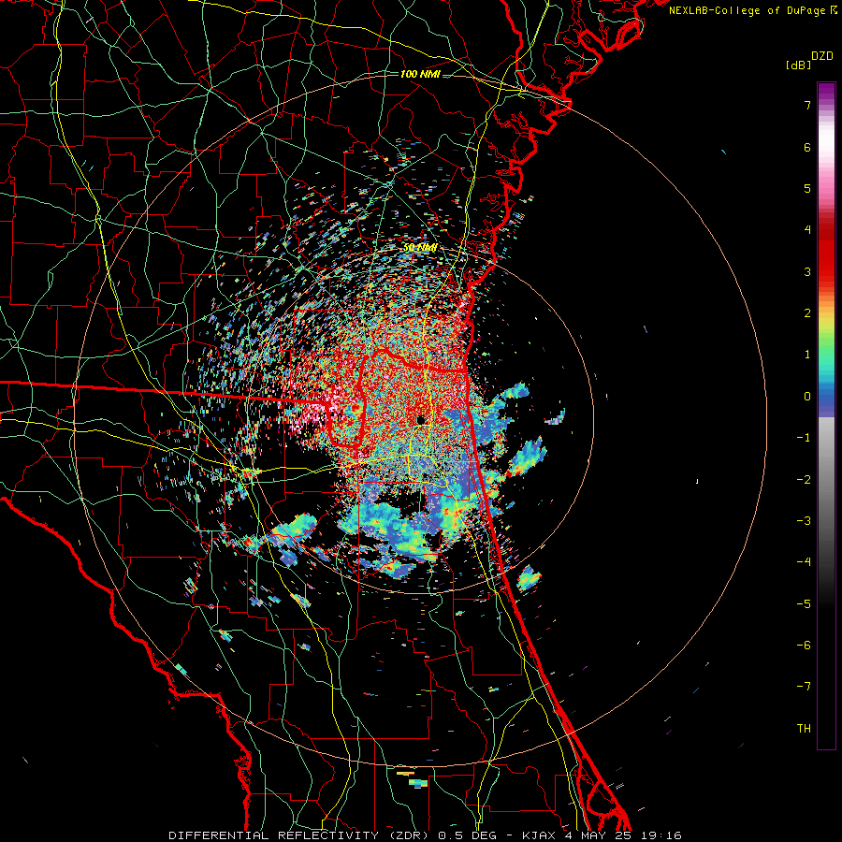The image size is (842, 842).
Task: Click the -3 value on the color scale
Action: coord(804,521)
